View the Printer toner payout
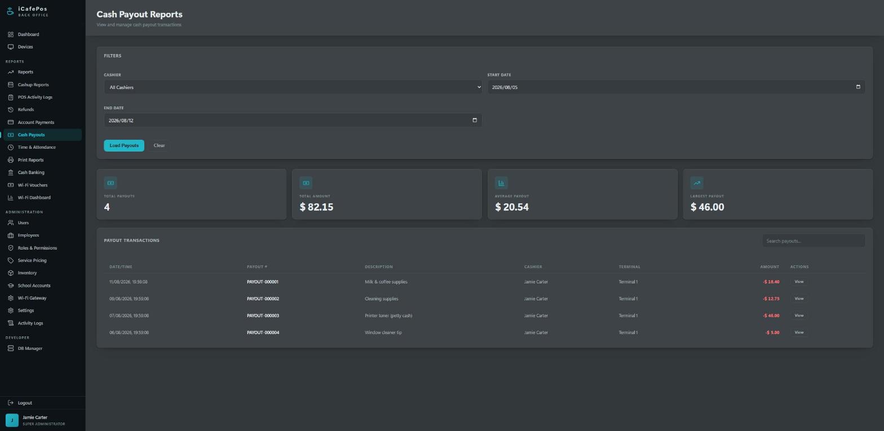884x431 pixels. pos(799,316)
